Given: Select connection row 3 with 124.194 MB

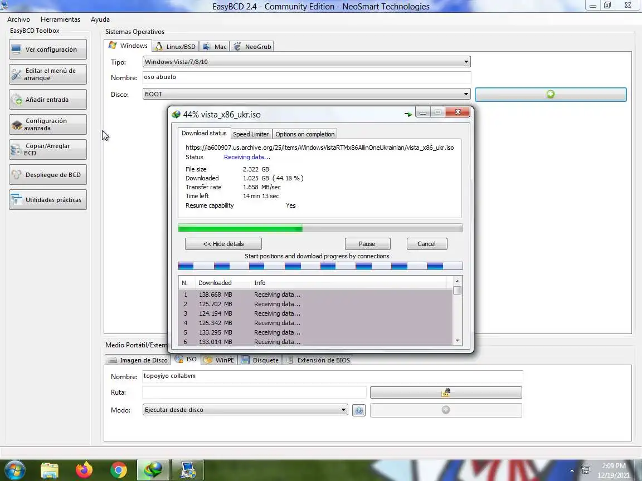Looking at the screenshot, I should [x=315, y=313].
